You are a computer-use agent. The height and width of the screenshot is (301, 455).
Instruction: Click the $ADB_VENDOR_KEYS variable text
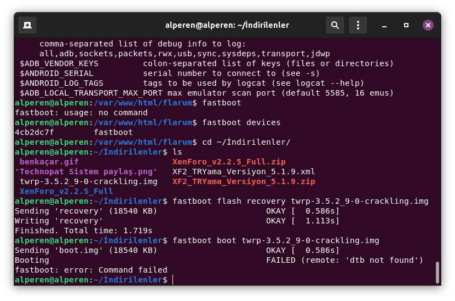pyautogui.click(x=59, y=63)
